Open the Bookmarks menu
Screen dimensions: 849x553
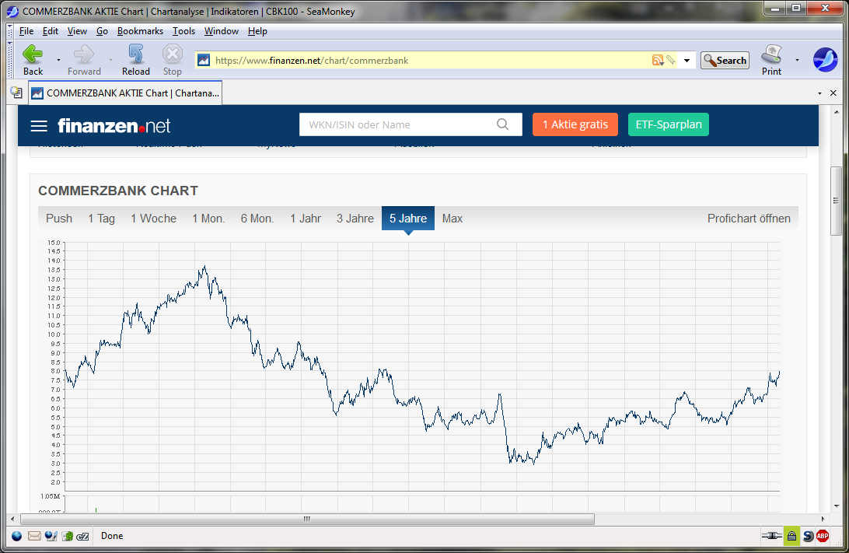coord(140,31)
